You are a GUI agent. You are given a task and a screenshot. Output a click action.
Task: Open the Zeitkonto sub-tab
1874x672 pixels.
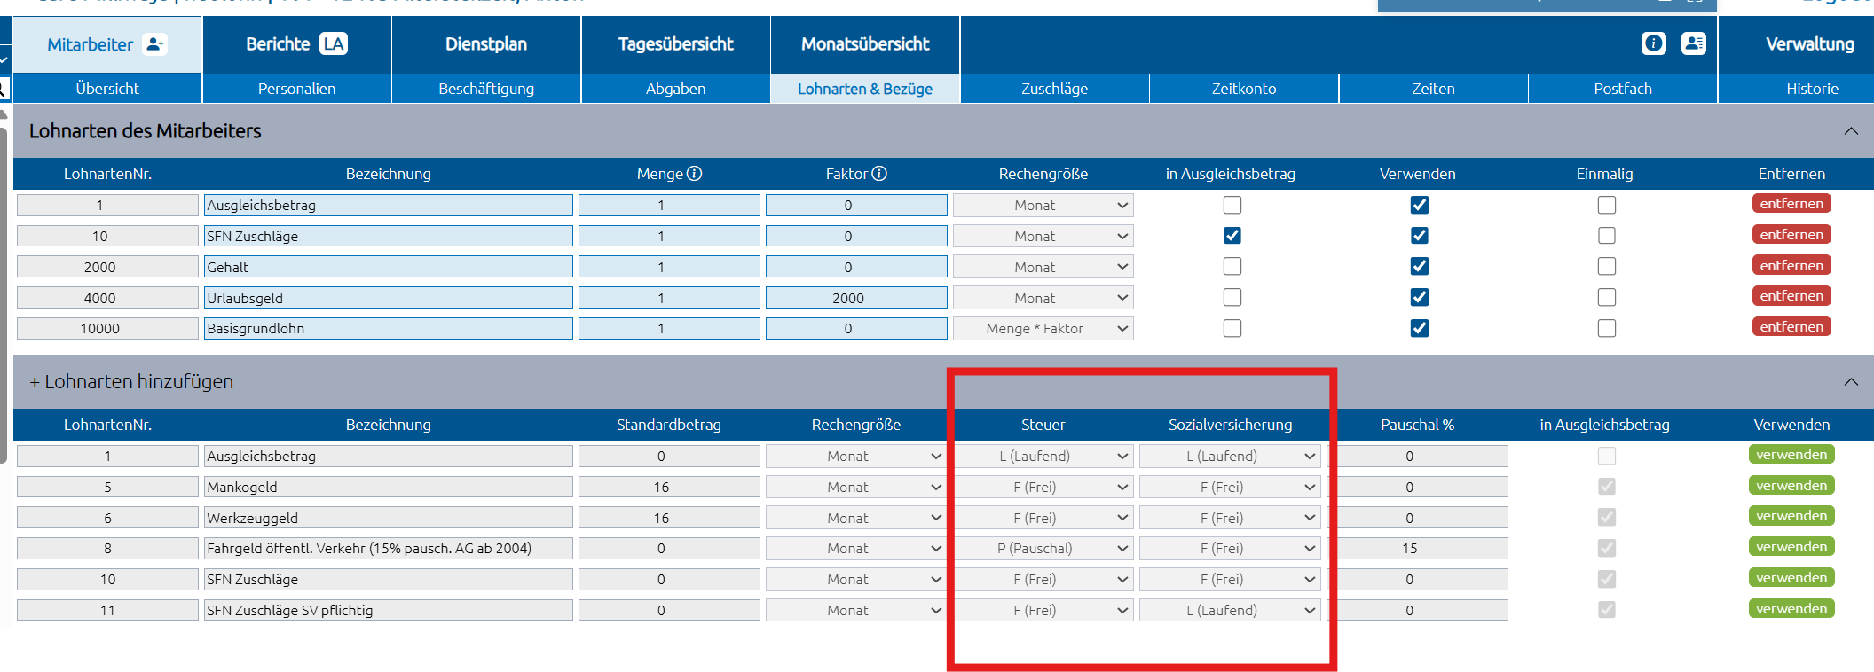click(x=1243, y=89)
